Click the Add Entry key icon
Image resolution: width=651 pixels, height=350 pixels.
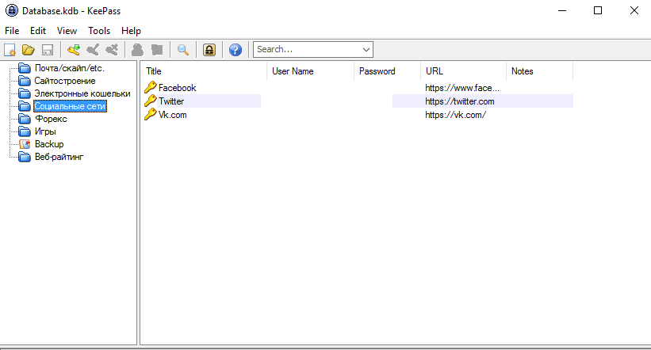click(x=74, y=50)
